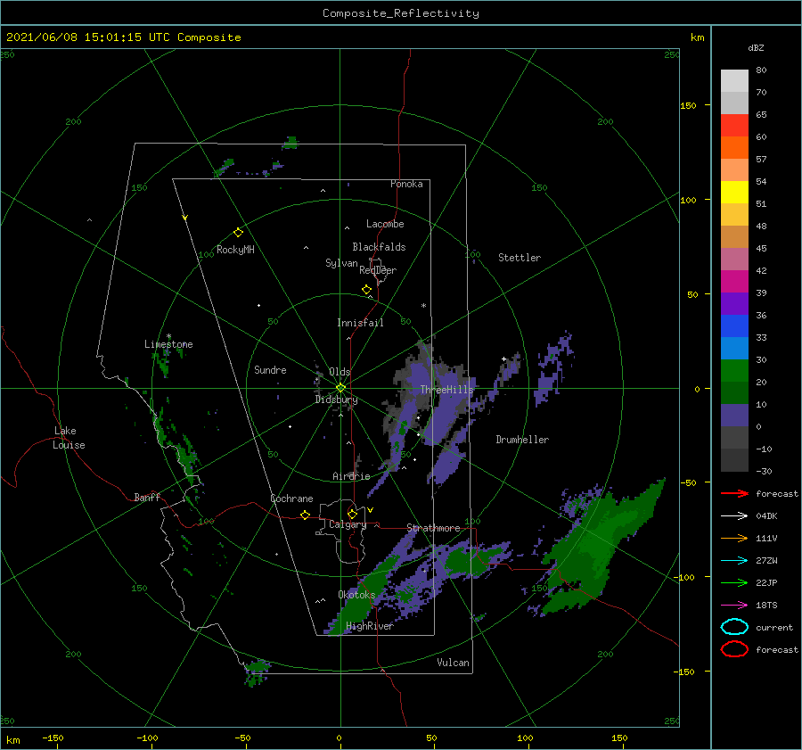This screenshot has height=750, width=802.
Task: Click the Cochrane city label
Action: tap(291, 499)
